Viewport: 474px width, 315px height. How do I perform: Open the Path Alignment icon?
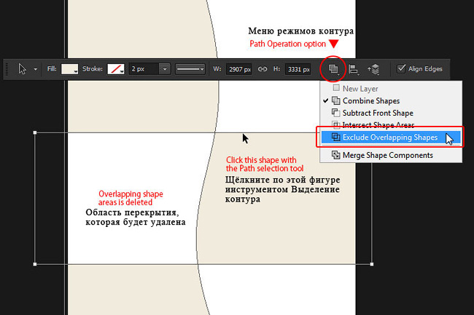pyautogui.click(x=354, y=69)
